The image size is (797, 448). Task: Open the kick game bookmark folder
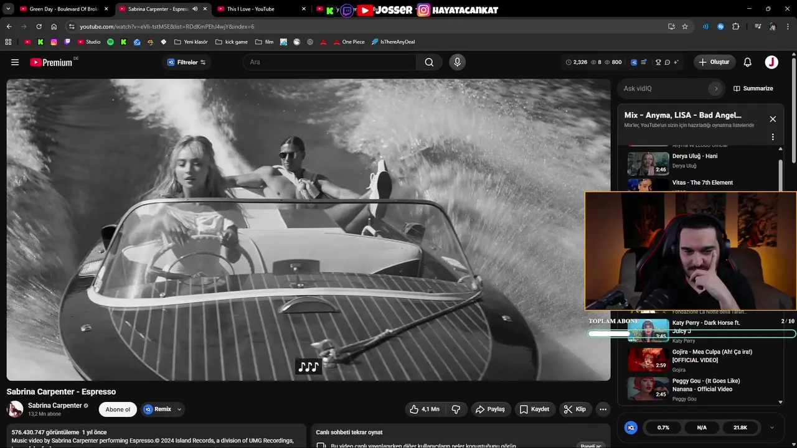(232, 42)
